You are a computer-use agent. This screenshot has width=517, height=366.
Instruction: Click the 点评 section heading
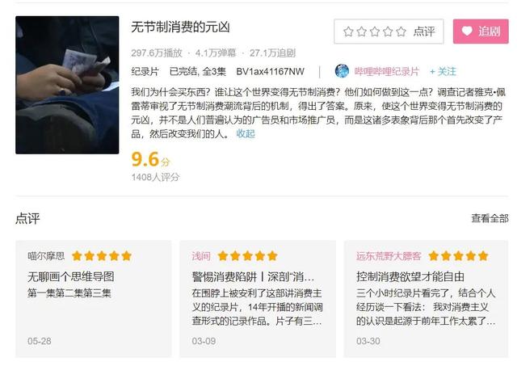[x=27, y=218]
